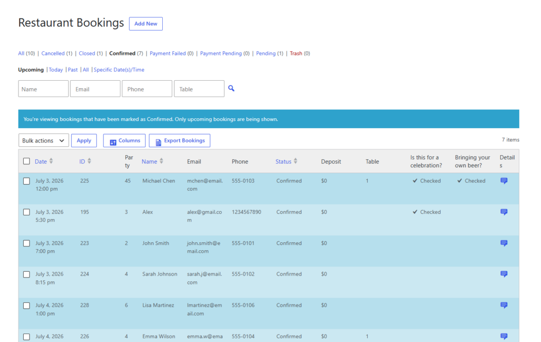
Task: Show Today's bookings
Action: click(55, 70)
